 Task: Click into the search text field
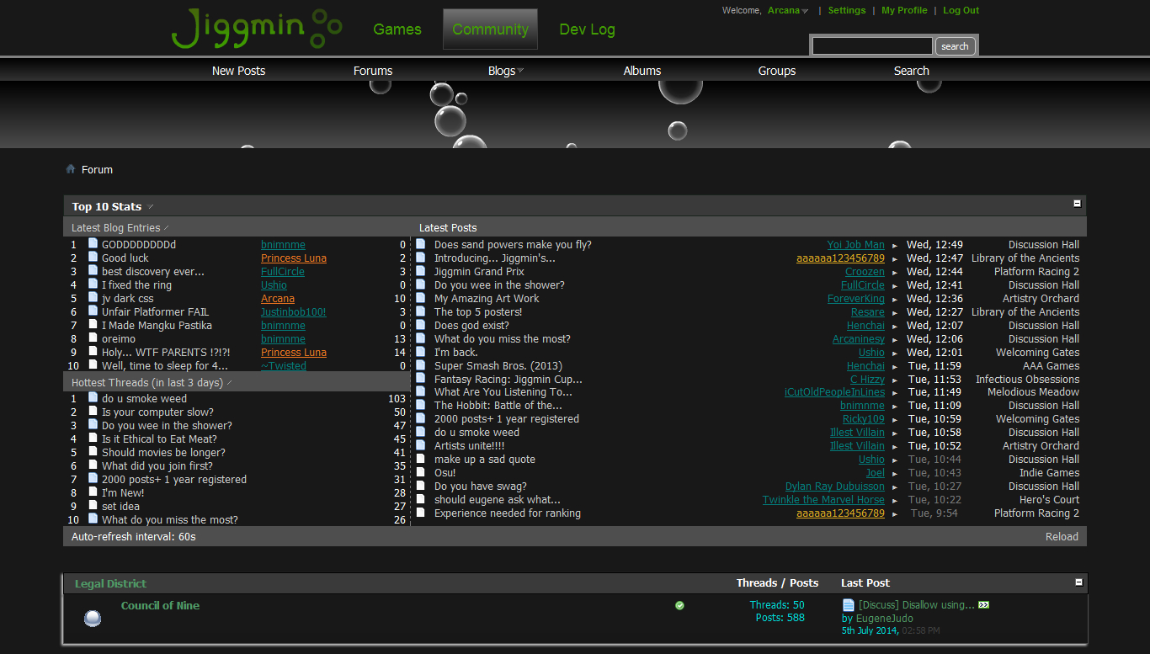pyautogui.click(x=871, y=46)
